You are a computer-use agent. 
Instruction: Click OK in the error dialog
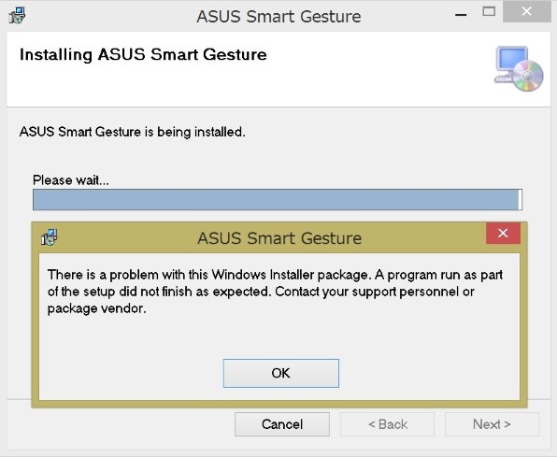coord(281,373)
